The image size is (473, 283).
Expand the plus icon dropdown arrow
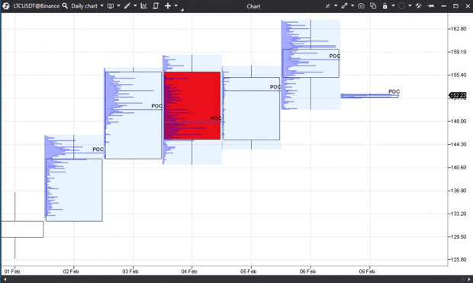click(x=176, y=6)
